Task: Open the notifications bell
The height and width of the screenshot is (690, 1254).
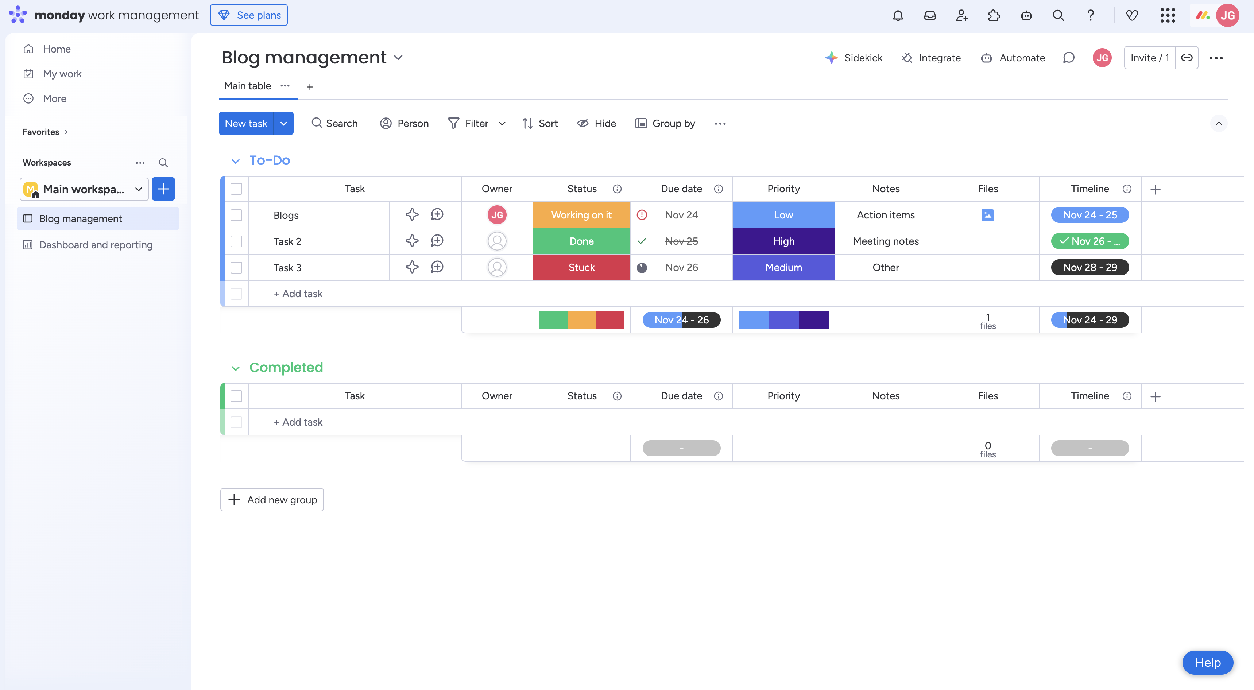Action: coord(898,15)
